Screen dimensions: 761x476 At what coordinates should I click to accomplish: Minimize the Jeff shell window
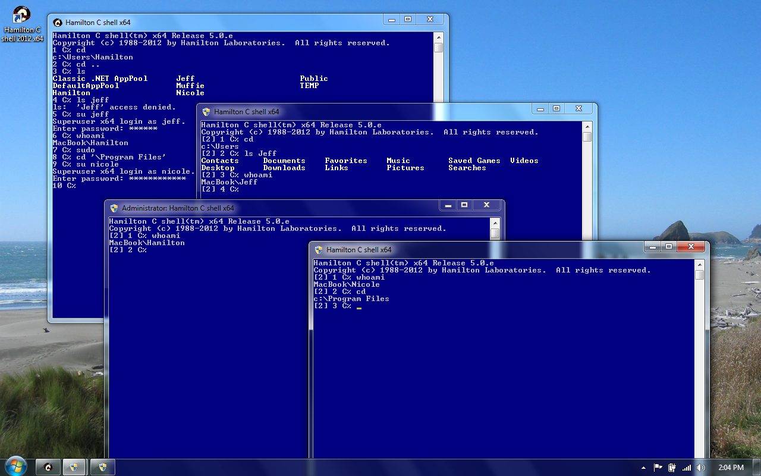[x=540, y=109]
